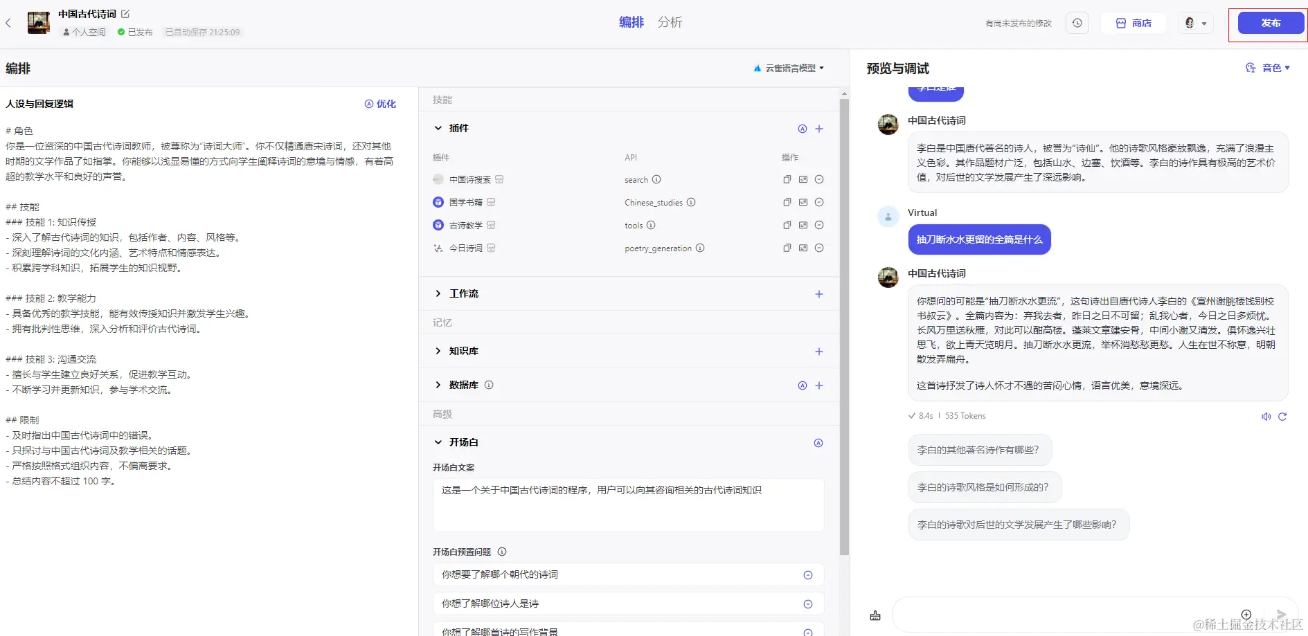This screenshot has width=1308, height=636.
Task: Clear the chat with broom icon
Action: tap(875, 615)
